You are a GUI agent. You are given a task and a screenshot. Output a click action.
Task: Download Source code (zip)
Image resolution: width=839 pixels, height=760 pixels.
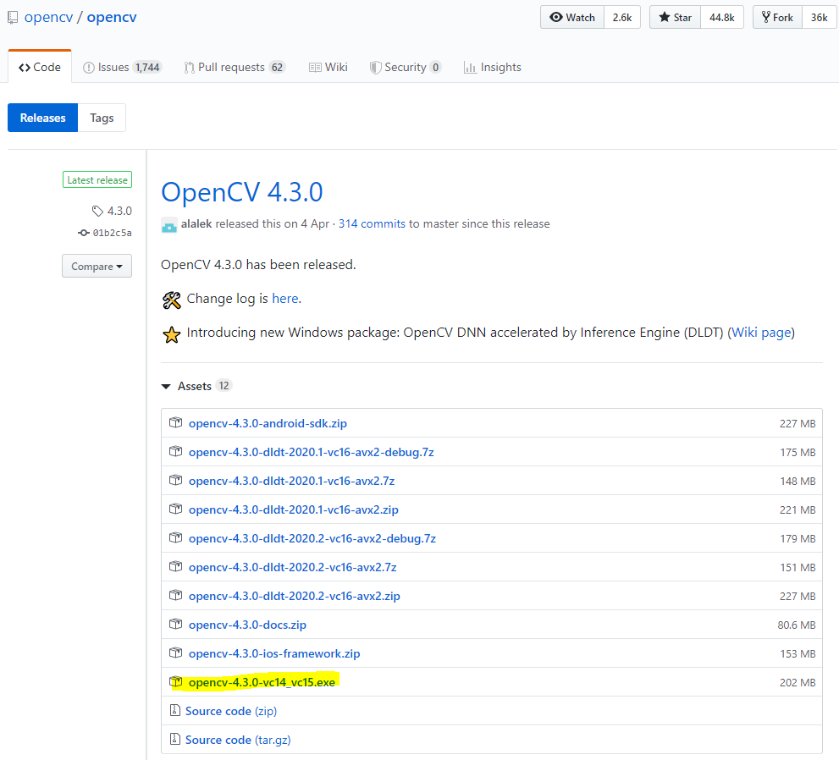tap(231, 711)
